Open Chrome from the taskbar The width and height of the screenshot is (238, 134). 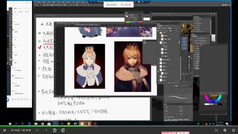point(43,124)
